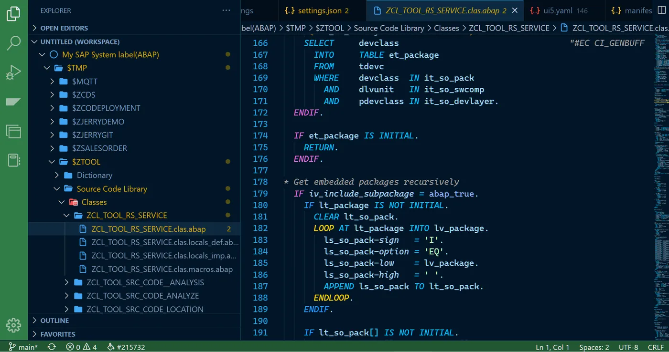Switch to the ui5.yaml tab

pos(565,10)
